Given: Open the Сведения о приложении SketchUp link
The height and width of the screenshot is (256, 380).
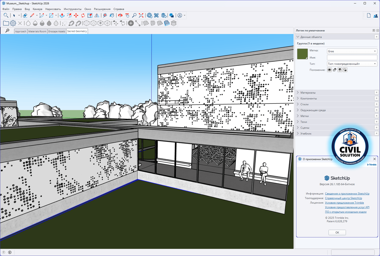Looking at the screenshot, I should coord(347,194).
